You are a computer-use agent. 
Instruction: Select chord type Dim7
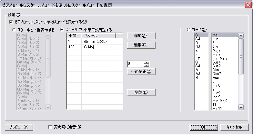(x=225, y=74)
